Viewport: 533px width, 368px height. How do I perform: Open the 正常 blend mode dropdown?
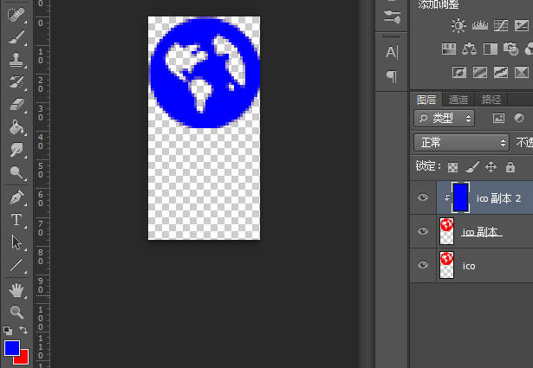462,143
